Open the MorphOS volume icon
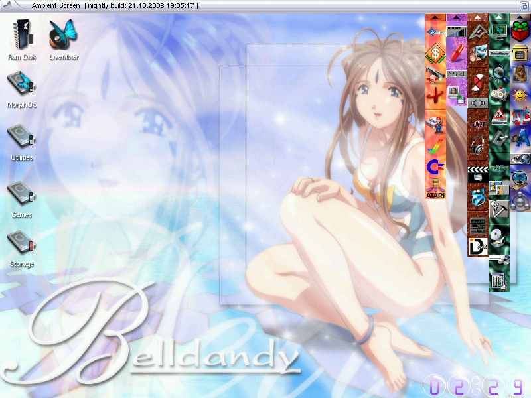 [22, 89]
